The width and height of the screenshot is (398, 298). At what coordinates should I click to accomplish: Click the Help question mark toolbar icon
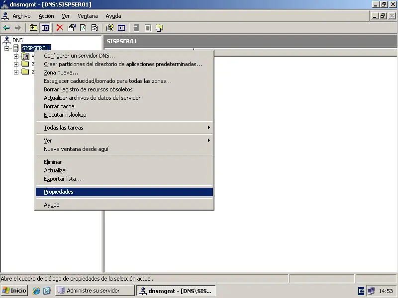[109, 28]
